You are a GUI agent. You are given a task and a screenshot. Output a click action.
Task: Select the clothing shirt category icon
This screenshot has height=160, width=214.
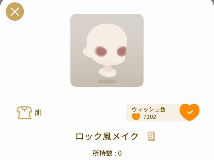(x=24, y=113)
